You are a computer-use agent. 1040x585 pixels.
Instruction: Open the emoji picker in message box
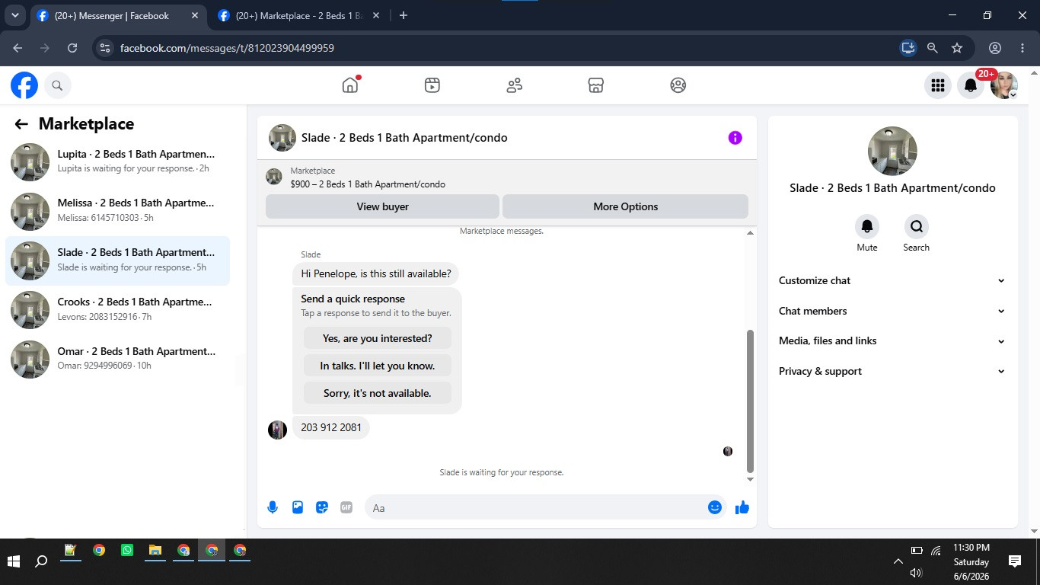(x=715, y=507)
